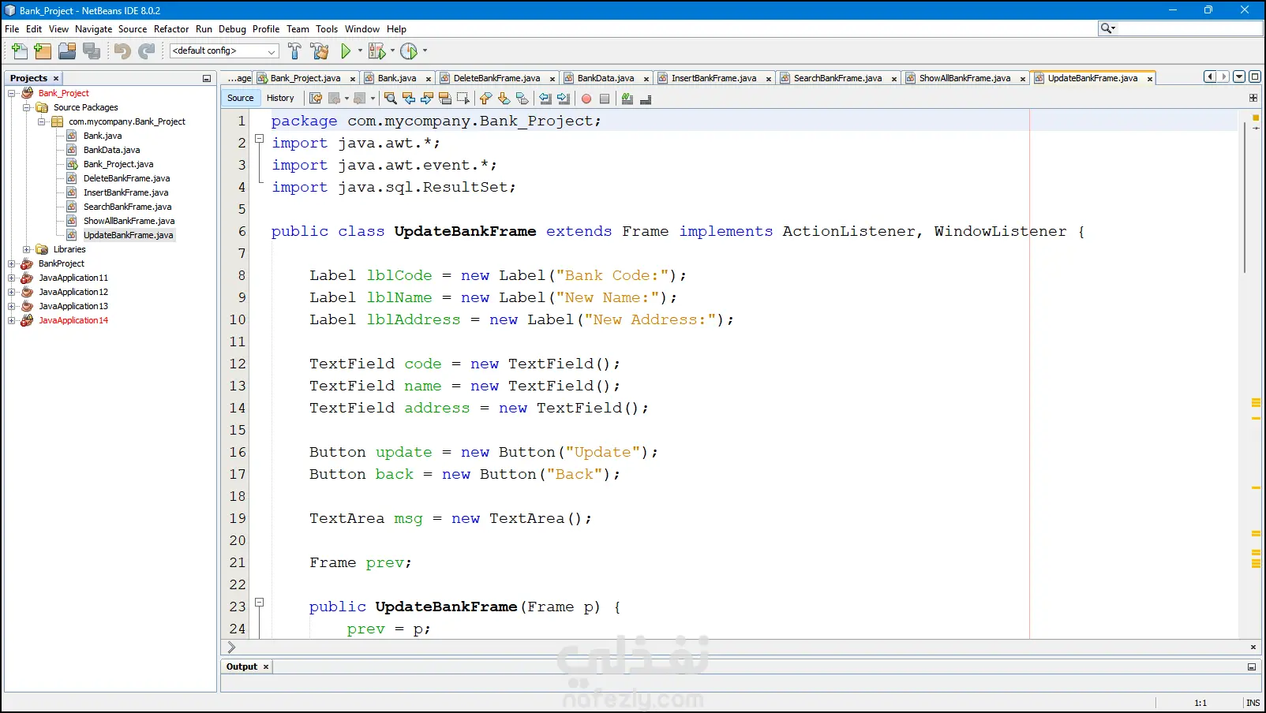Collapse the Bank_Project tree node
The image size is (1266, 713).
tap(12, 93)
